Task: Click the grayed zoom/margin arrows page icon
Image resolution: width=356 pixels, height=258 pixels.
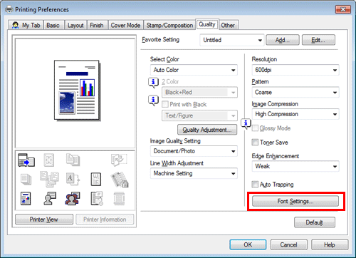Action: point(49,160)
